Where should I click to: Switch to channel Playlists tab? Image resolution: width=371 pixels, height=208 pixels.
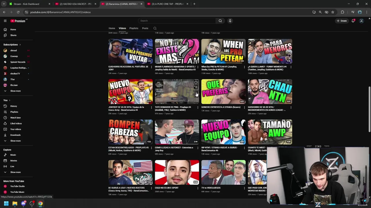(134, 28)
